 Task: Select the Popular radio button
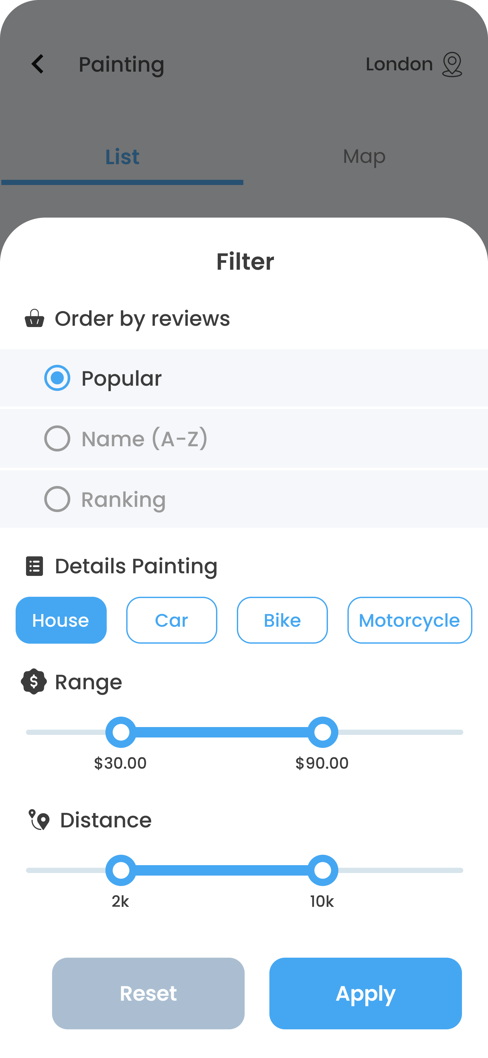click(57, 378)
